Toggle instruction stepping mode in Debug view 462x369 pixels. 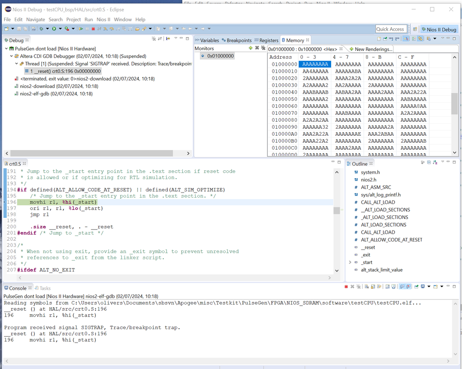[x=168, y=39]
